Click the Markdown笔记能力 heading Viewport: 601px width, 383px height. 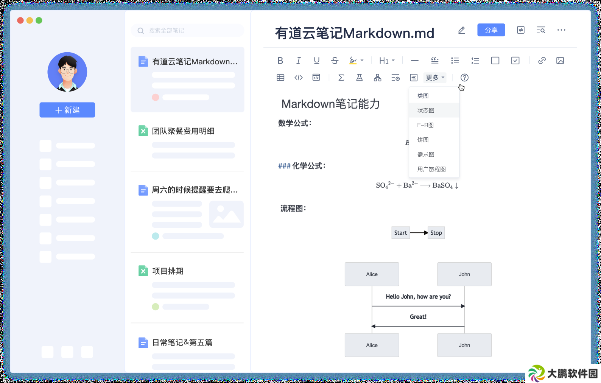pos(330,104)
